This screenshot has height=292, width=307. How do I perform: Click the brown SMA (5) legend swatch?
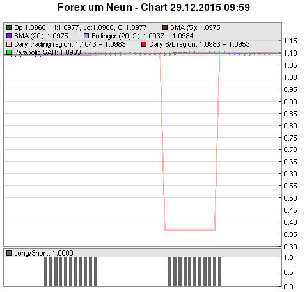[165, 27]
